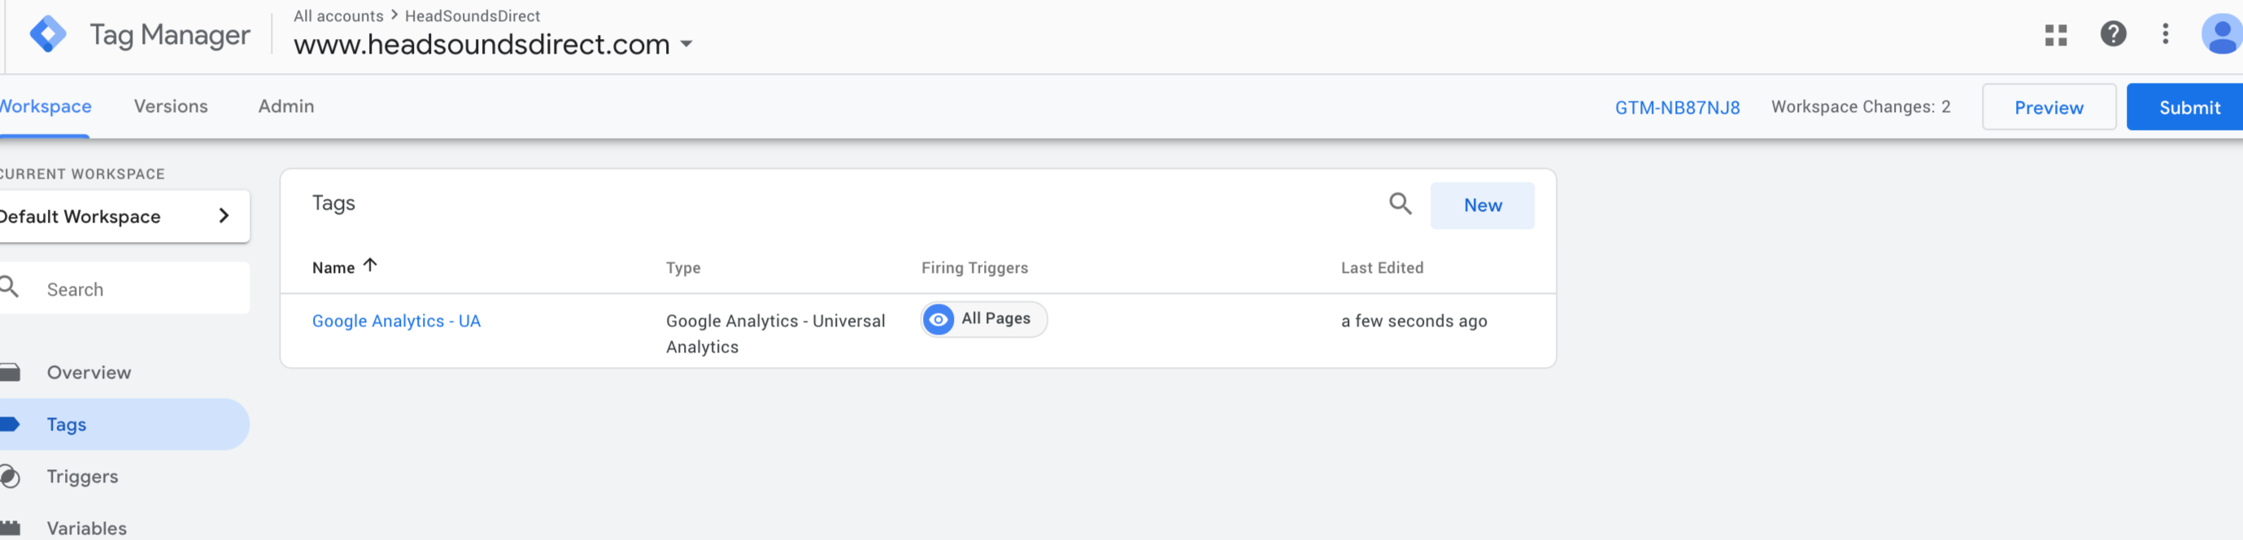This screenshot has width=2243, height=540.
Task: Open Variables in the sidebar
Action: click(x=86, y=528)
